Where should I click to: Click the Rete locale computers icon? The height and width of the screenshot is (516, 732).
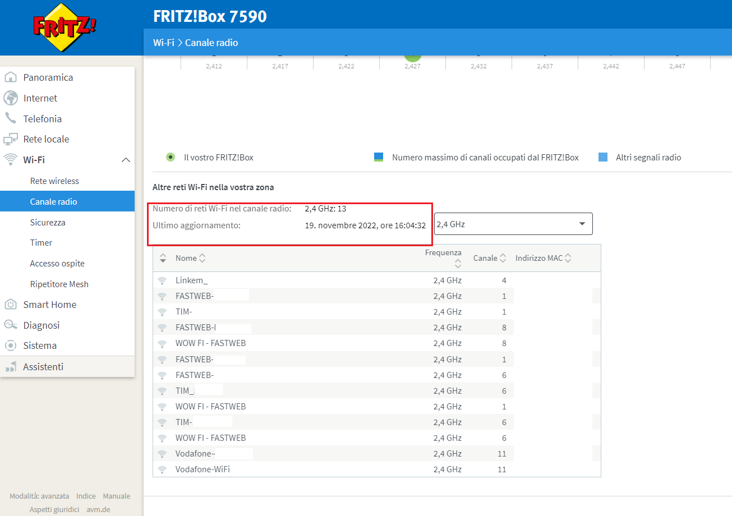click(11, 139)
